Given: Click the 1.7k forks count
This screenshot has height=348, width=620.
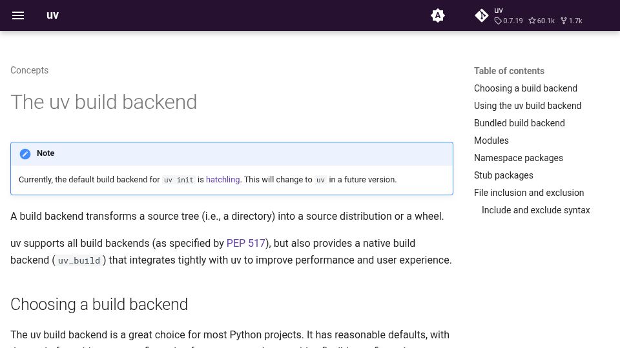Looking at the screenshot, I should (x=572, y=21).
